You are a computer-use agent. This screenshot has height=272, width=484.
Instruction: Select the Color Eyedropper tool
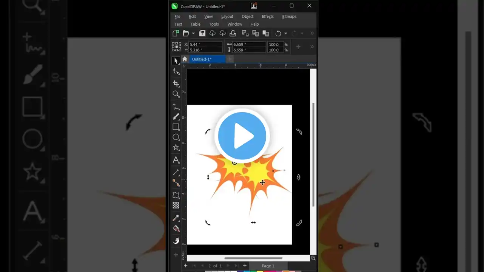point(176,218)
